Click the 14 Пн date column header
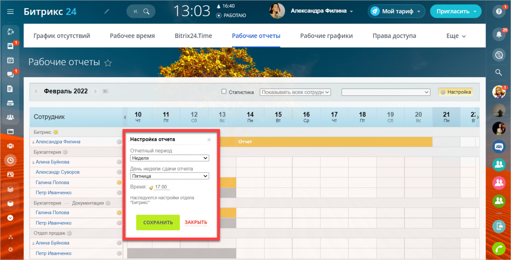The width and height of the screenshot is (511, 260). 250,117
